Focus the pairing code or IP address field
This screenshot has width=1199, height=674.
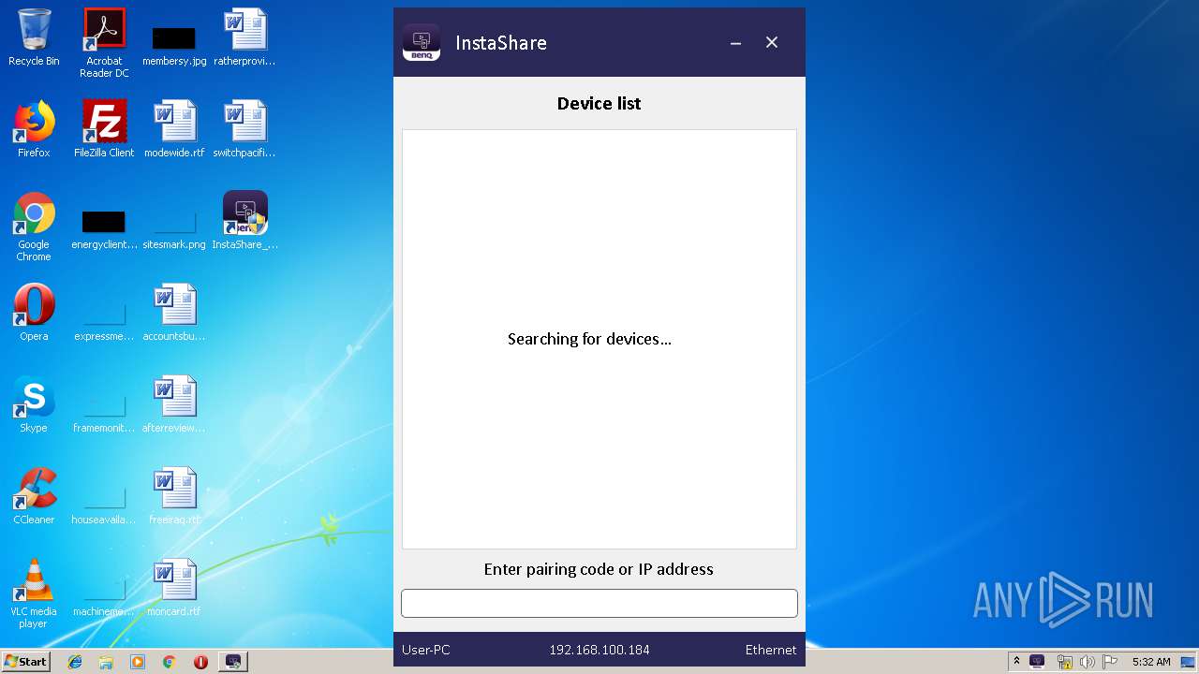point(599,603)
